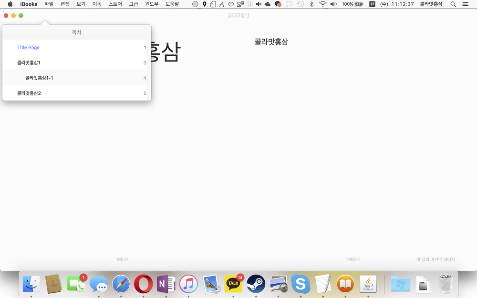Open the 도움말 menu
This screenshot has width=477, height=298.
[x=172, y=4]
